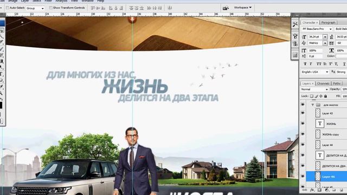The height and width of the screenshot is (195, 347).
Task: Click the Auto-Align Layers icon
Action: [x=170, y=8]
